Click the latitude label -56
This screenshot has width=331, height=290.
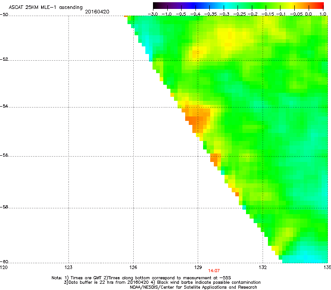point(4,155)
